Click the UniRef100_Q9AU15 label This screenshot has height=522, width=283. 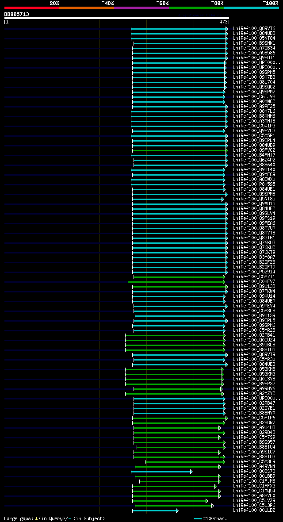click(x=254, y=204)
